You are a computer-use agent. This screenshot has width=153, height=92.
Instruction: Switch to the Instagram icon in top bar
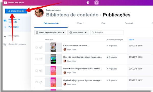[x=96, y=3]
